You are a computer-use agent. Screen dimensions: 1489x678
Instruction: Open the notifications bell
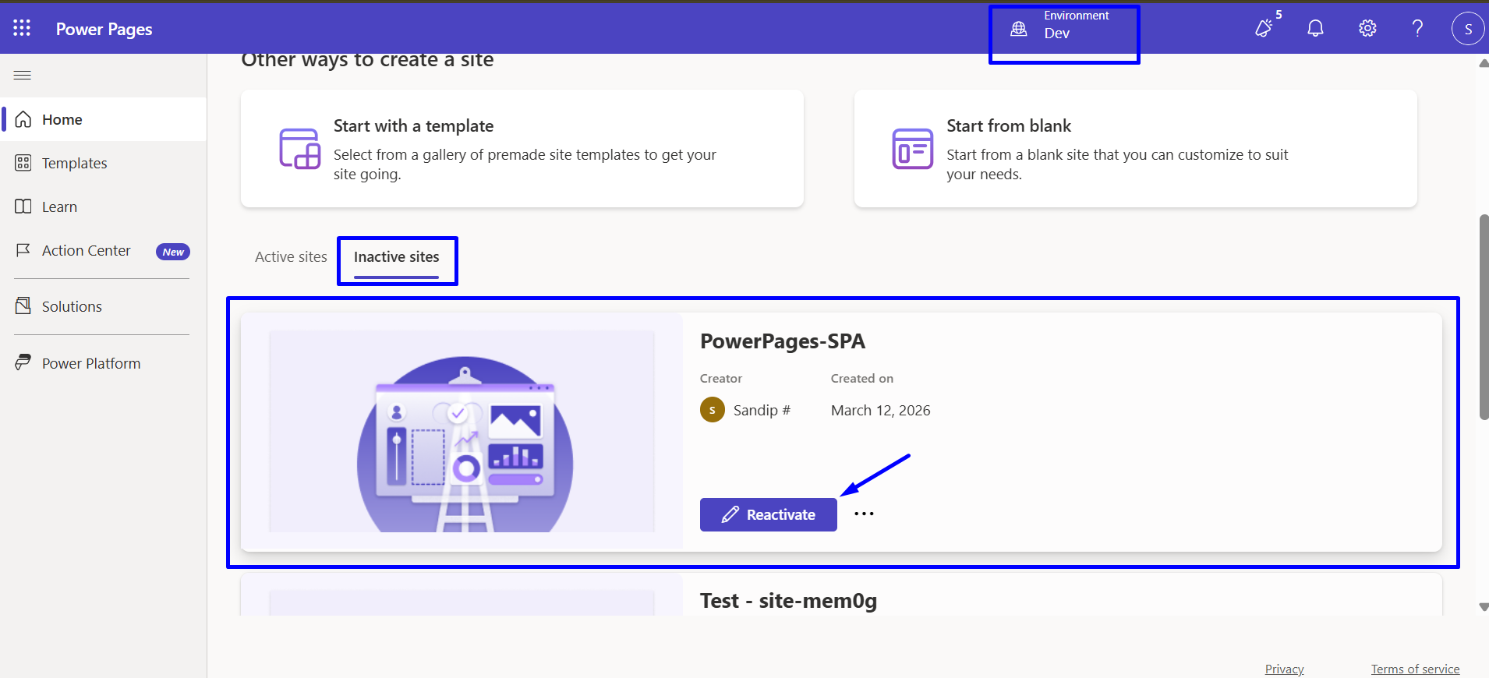coord(1315,29)
